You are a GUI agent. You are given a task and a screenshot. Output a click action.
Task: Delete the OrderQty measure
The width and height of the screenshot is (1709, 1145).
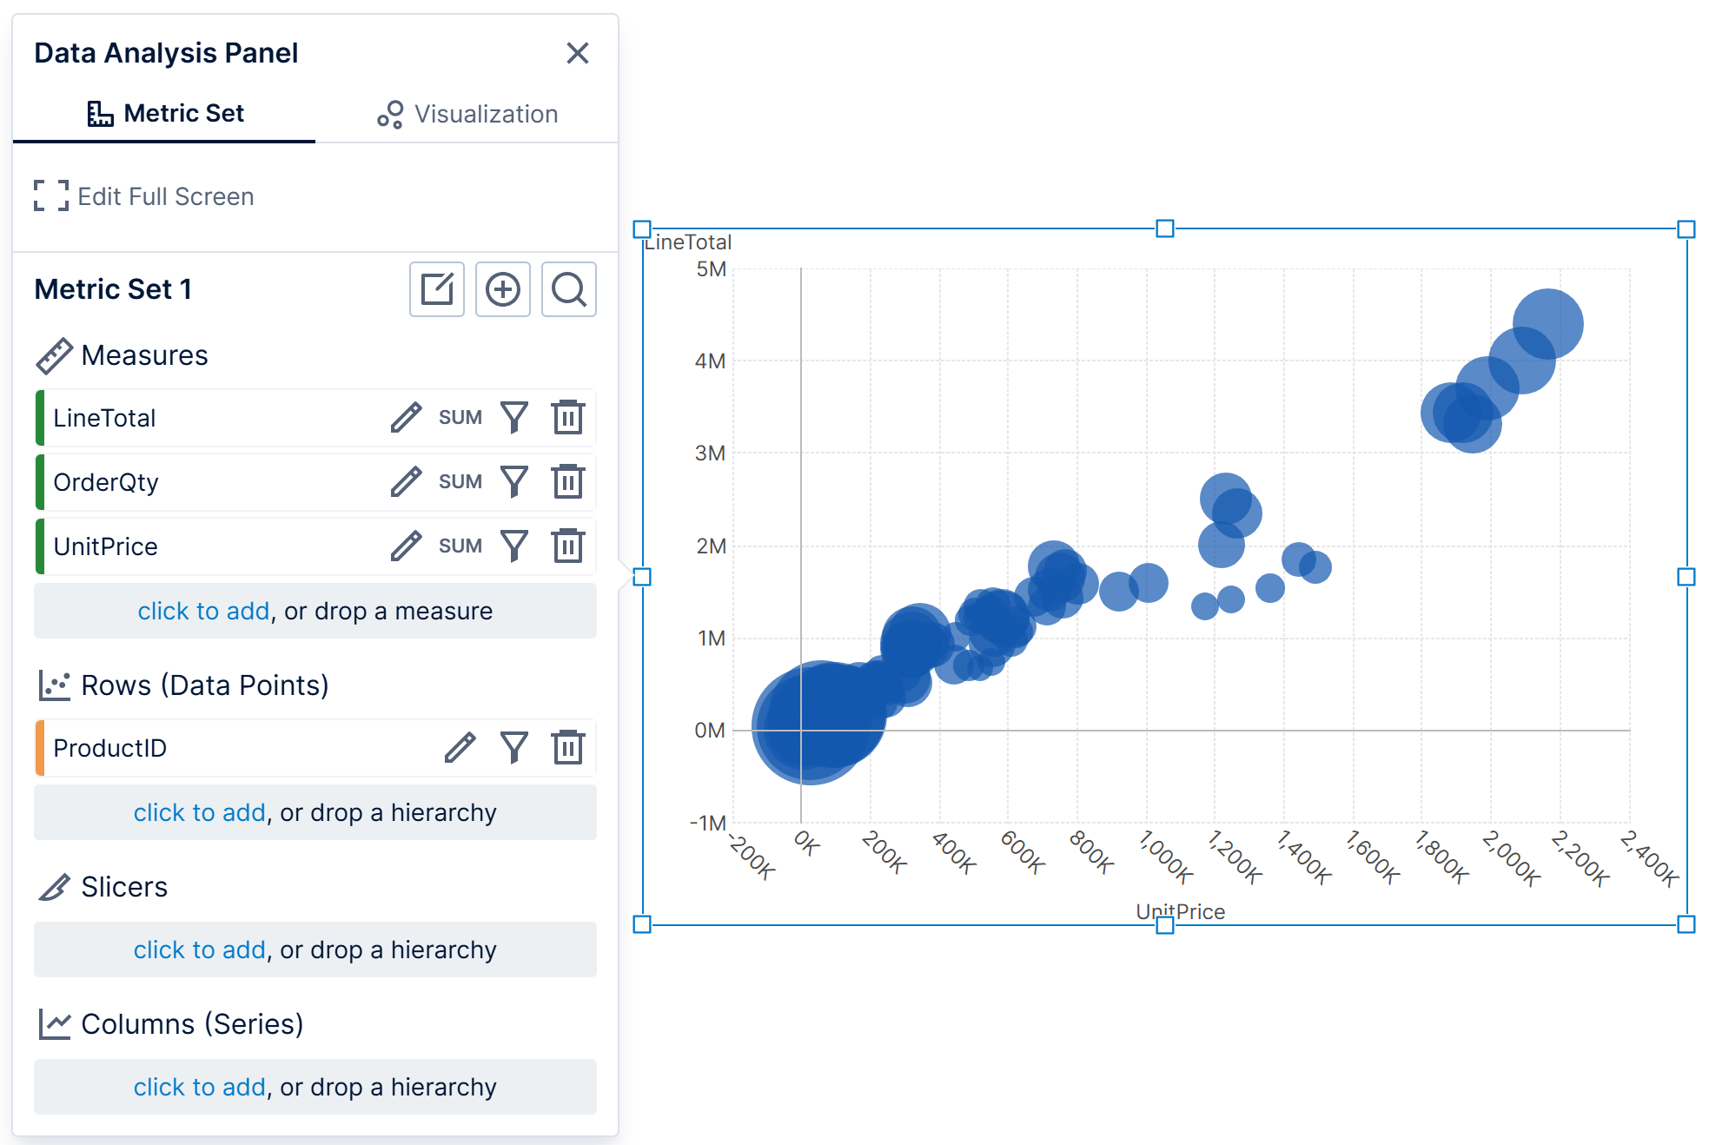(568, 482)
